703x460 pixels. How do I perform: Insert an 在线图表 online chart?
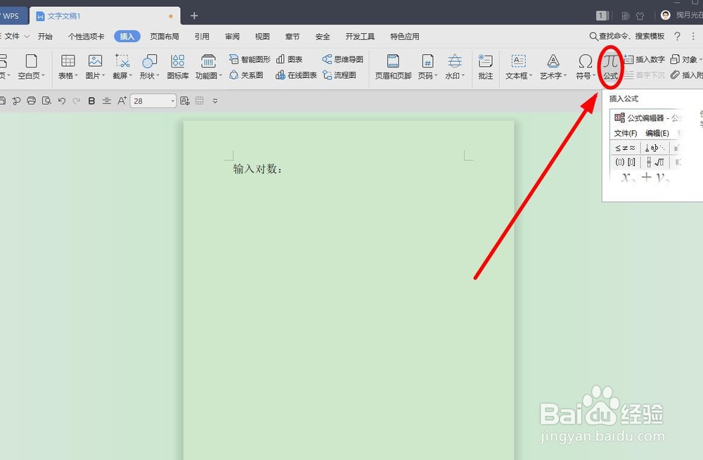[297, 75]
